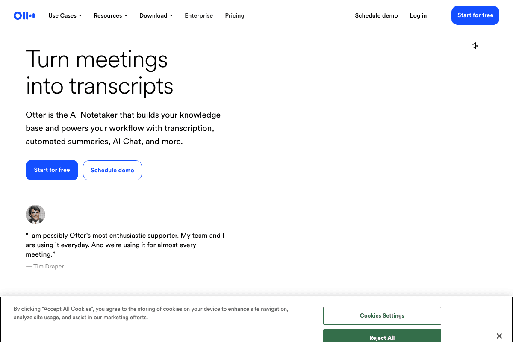Expand the Use Cases dropdown
This screenshot has height=342, width=513.
click(65, 16)
